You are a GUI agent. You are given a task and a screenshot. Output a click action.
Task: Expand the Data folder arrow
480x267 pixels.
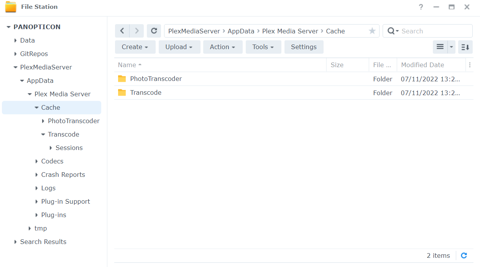coord(15,40)
